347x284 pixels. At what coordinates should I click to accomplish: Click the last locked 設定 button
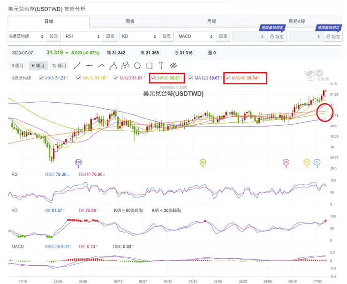(333, 37)
